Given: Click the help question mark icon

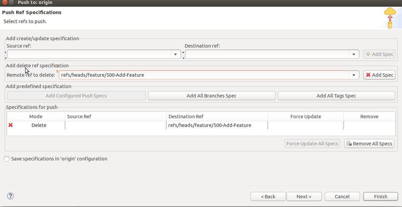Looking at the screenshot, I should [x=10, y=196].
